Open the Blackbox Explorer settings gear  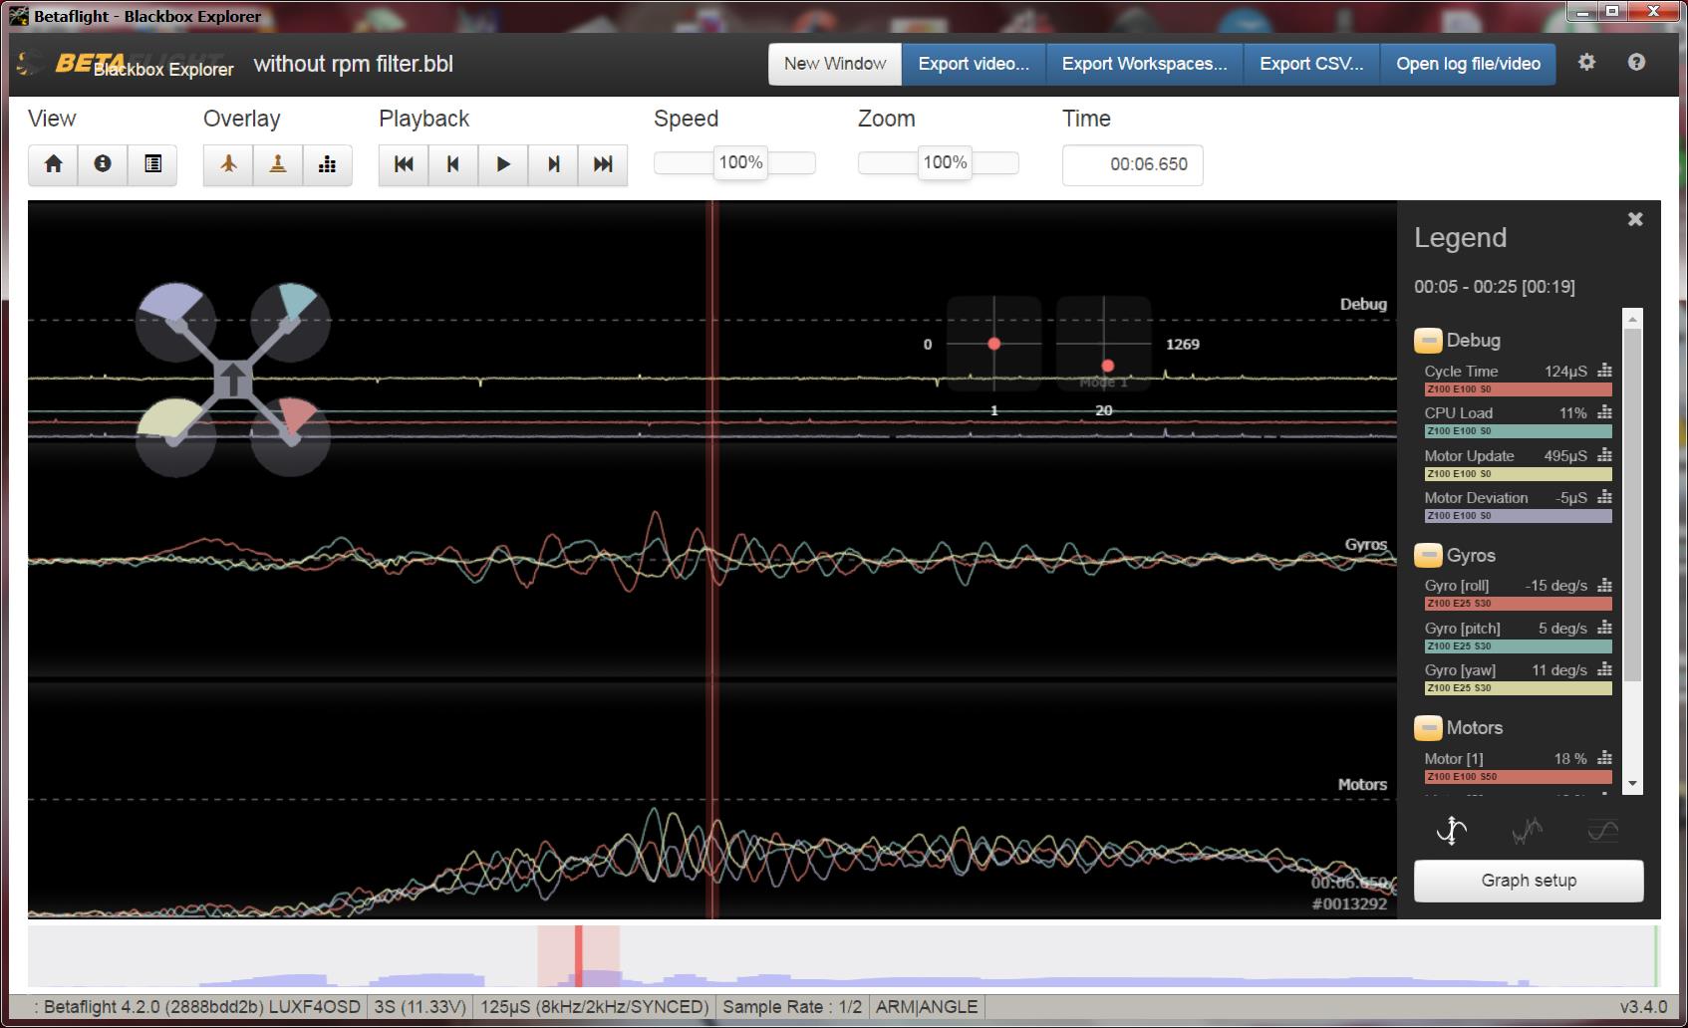pyautogui.click(x=1588, y=63)
